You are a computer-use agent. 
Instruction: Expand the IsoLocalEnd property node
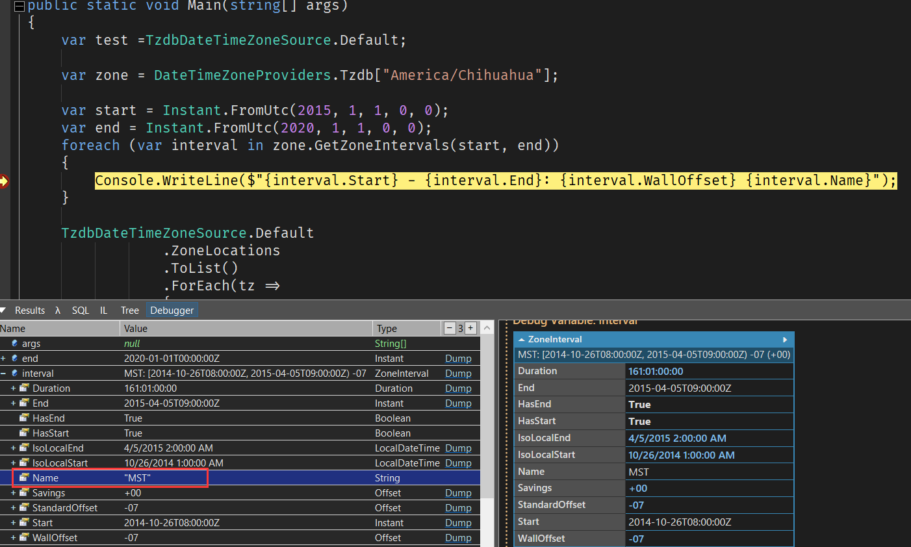[x=14, y=448]
